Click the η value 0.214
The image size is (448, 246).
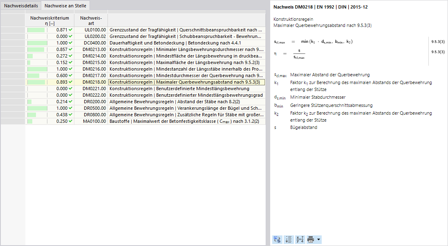pos(62,102)
